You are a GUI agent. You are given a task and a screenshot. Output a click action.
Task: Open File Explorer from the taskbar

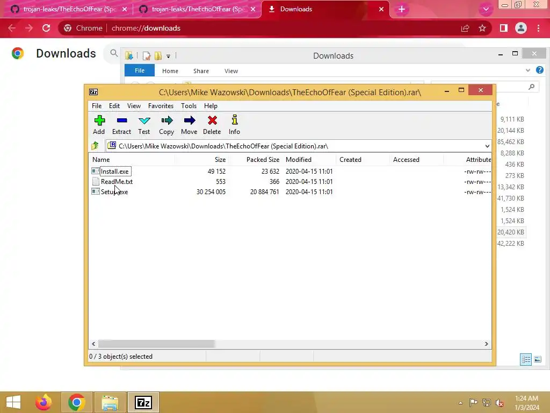tap(110, 402)
